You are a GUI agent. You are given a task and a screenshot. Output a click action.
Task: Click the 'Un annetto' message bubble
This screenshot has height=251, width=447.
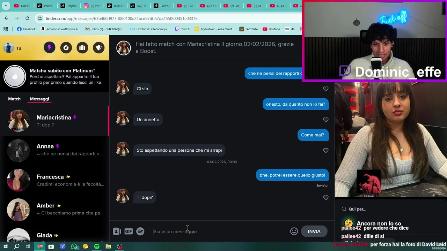(148, 120)
